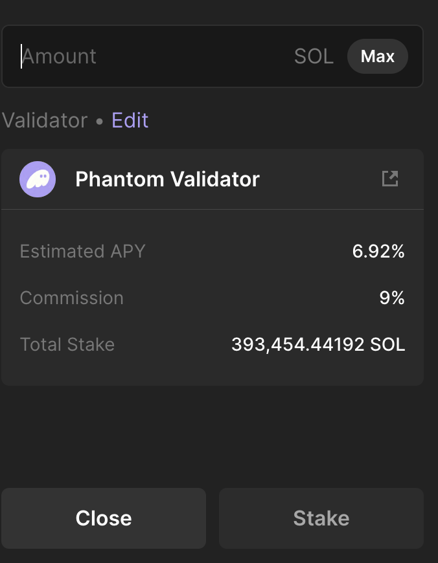Click the Validator section header label
This screenshot has width=438, height=563.
(x=45, y=120)
